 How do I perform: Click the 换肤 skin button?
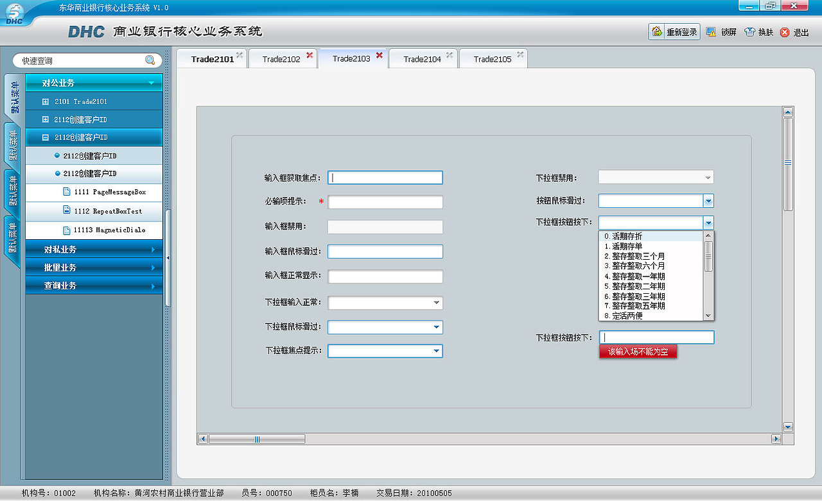(759, 32)
